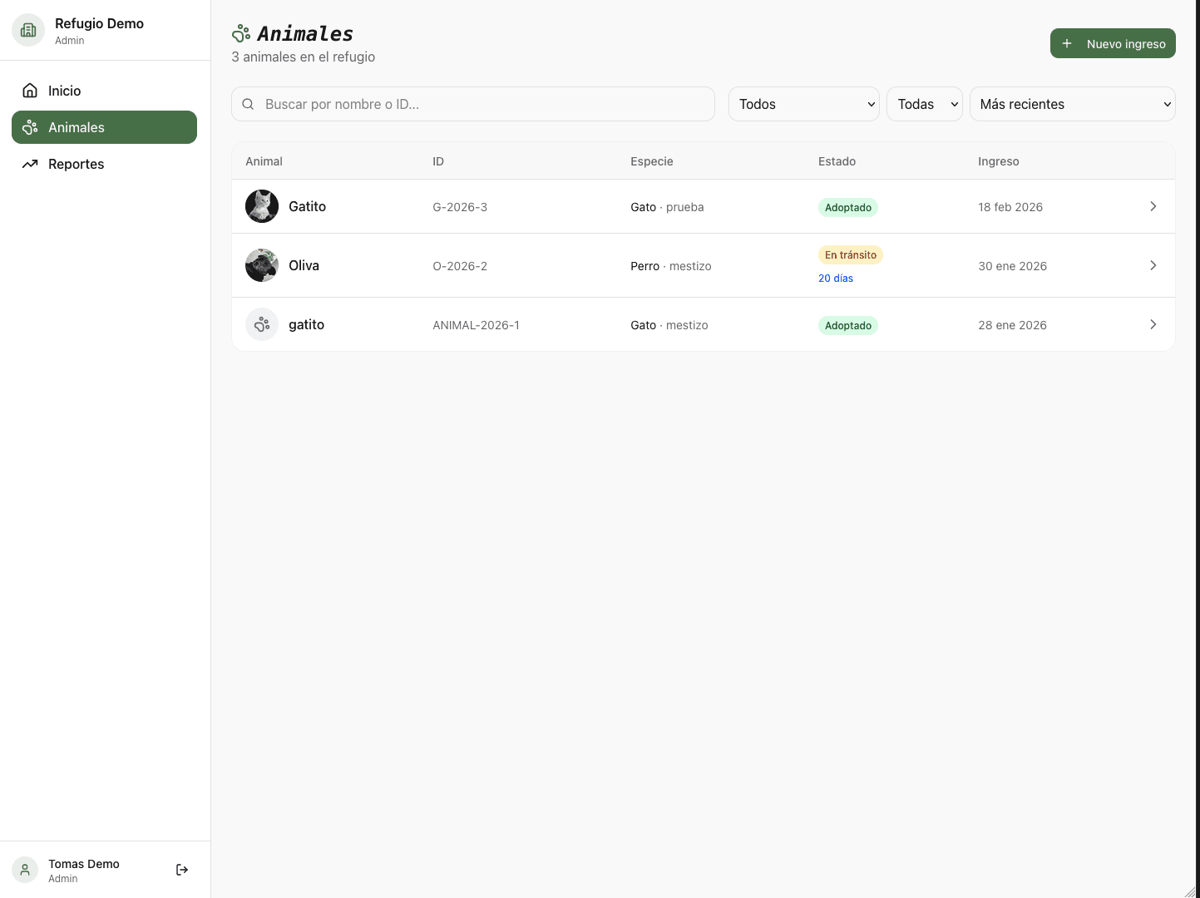1200x898 pixels.
Task: Click the paw icon beside the Animales heading
Action: click(240, 33)
